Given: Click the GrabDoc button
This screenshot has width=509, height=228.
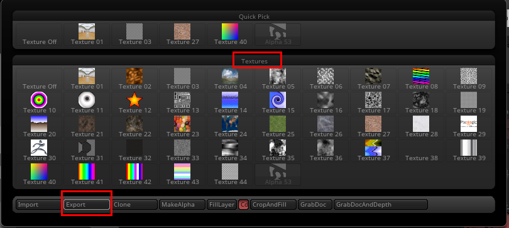Looking at the screenshot, I should 315,205.
